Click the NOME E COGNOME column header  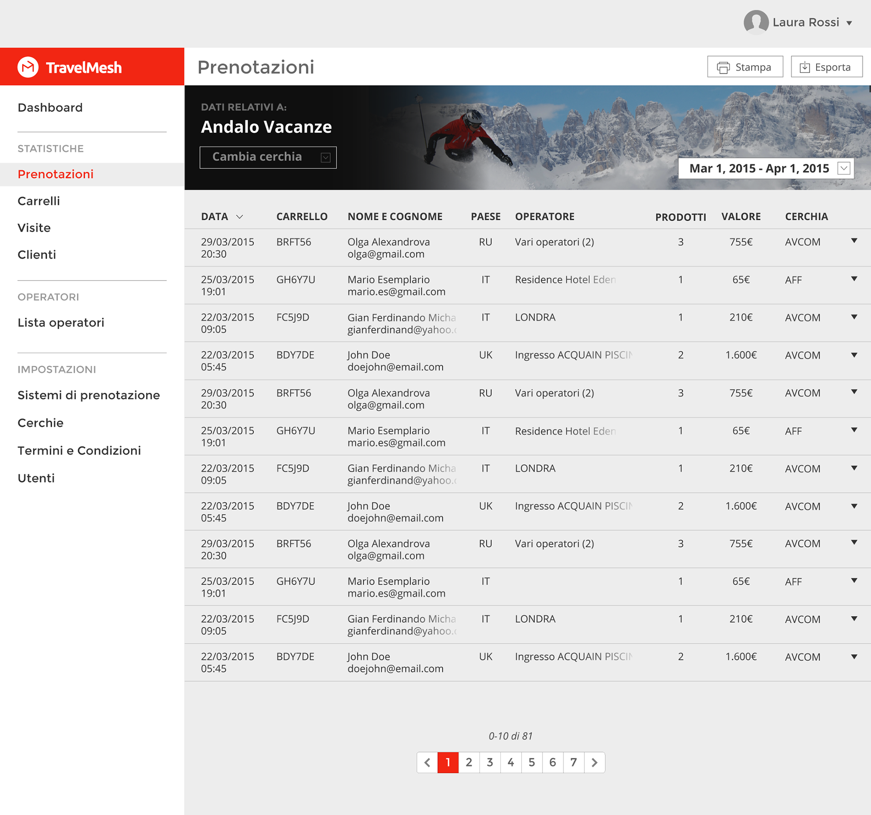tap(395, 217)
